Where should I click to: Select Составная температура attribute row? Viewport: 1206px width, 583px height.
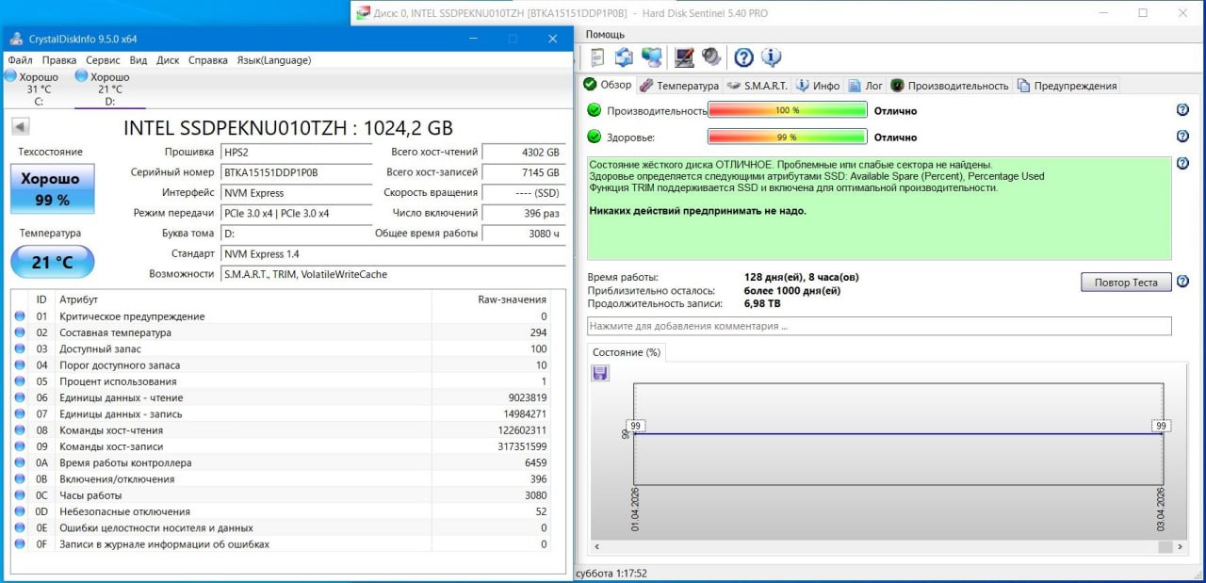click(281, 332)
